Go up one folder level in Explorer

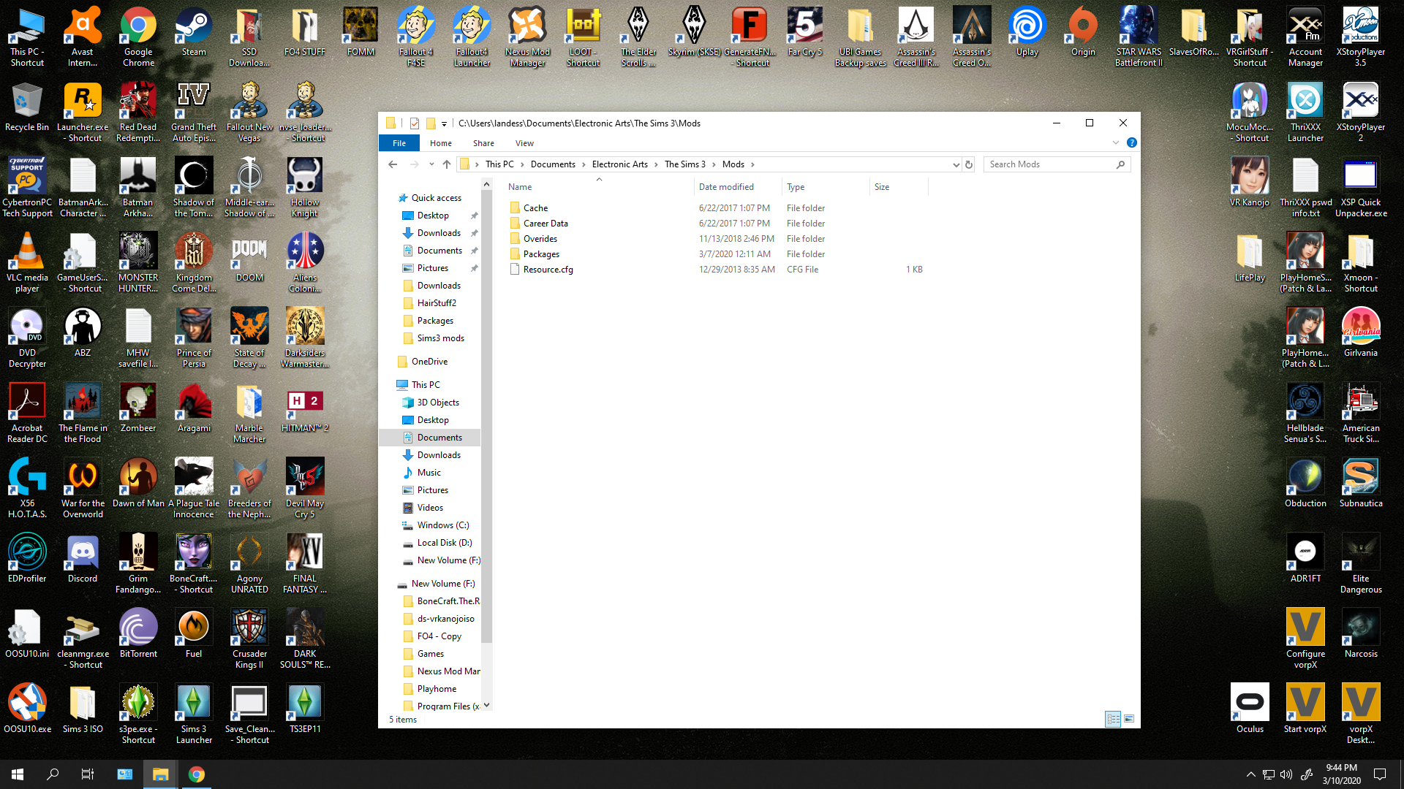447,164
